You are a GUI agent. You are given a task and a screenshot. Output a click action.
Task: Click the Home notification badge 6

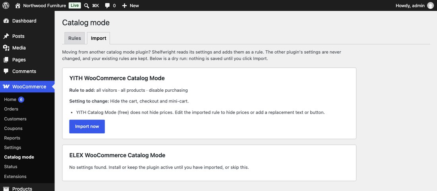click(x=21, y=99)
